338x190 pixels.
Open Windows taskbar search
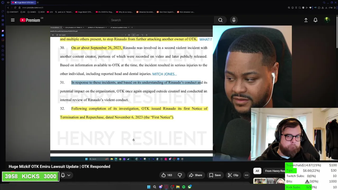pyautogui.click(x=154, y=187)
